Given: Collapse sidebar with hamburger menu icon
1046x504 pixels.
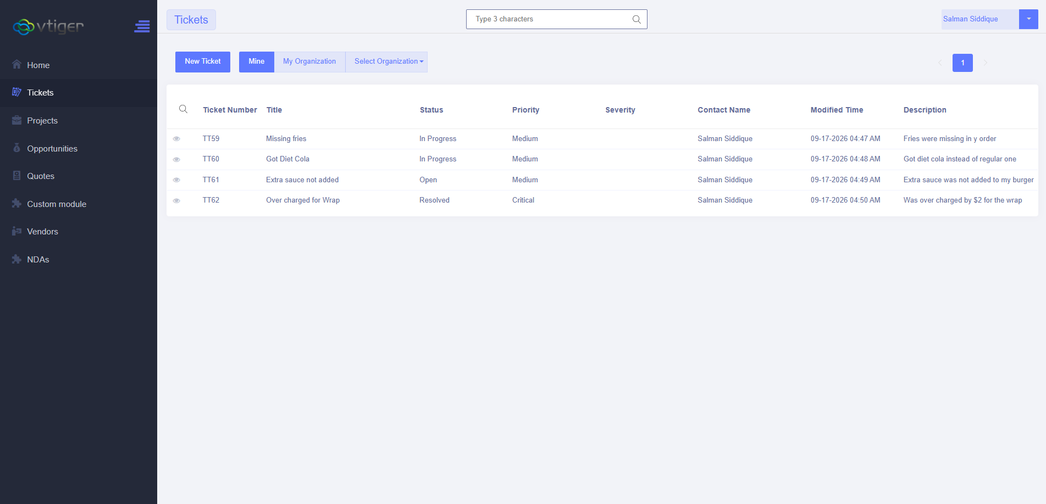Looking at the screenshot, I should [142, 26].
